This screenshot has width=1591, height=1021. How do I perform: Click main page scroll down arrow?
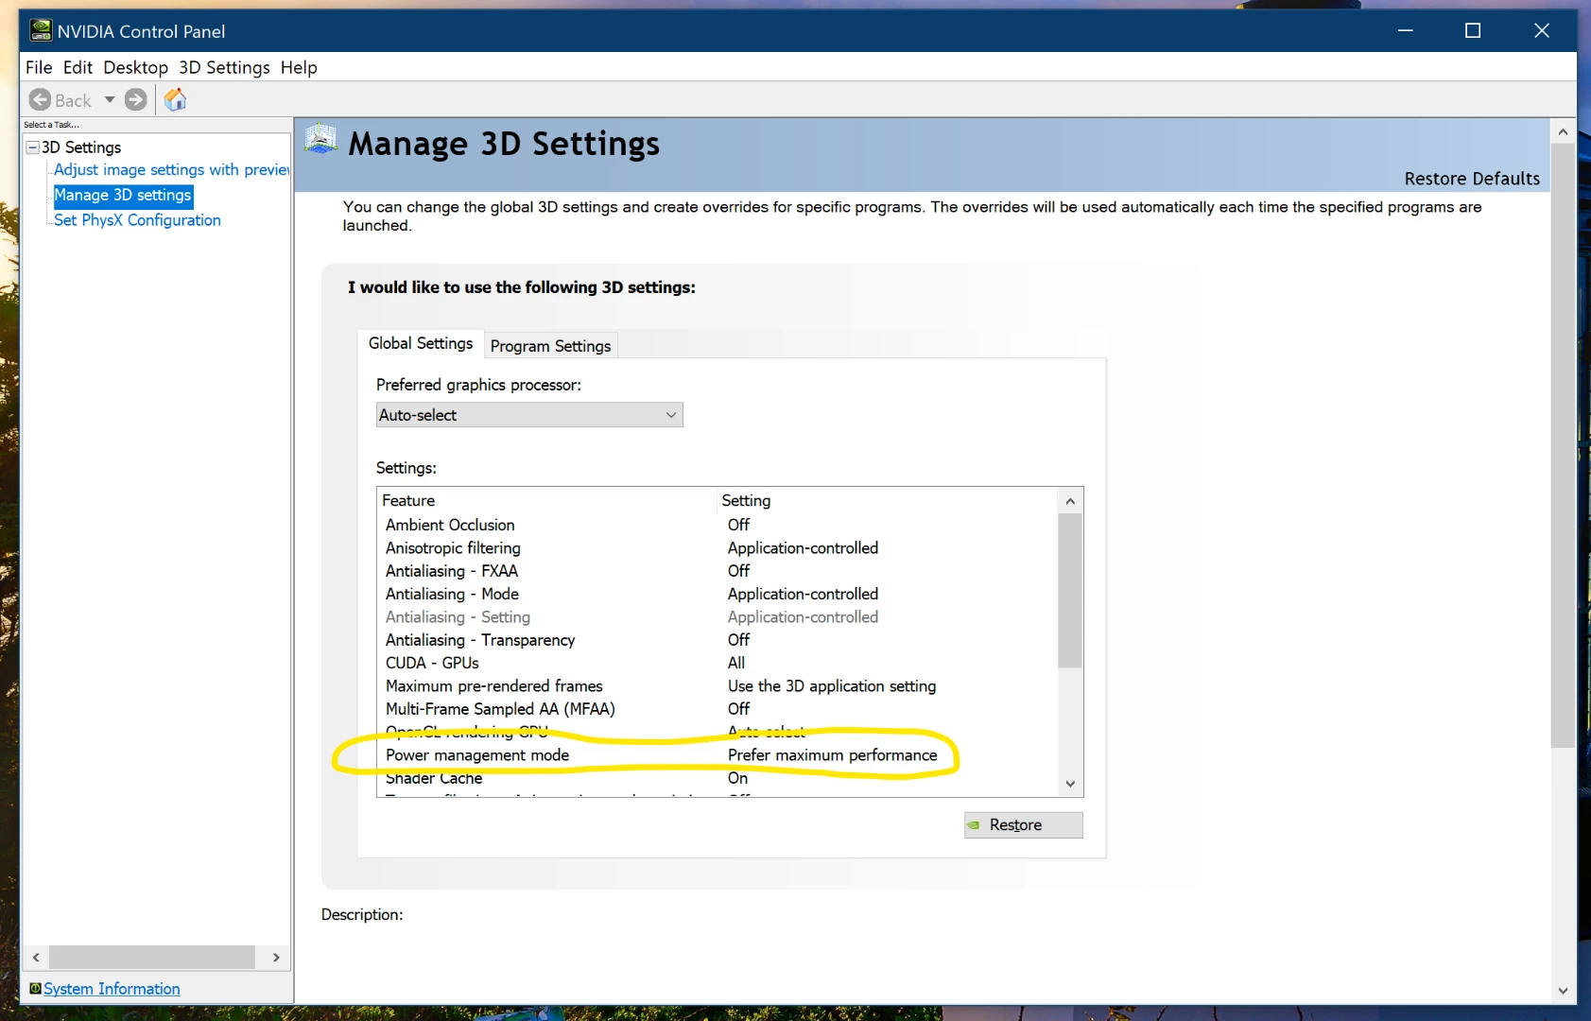[x=1563, y=991]
